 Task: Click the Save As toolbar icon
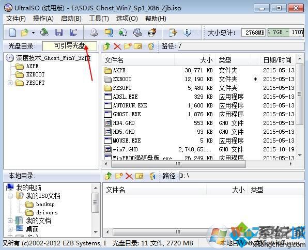pyautogui.click(x=73, y=33)
